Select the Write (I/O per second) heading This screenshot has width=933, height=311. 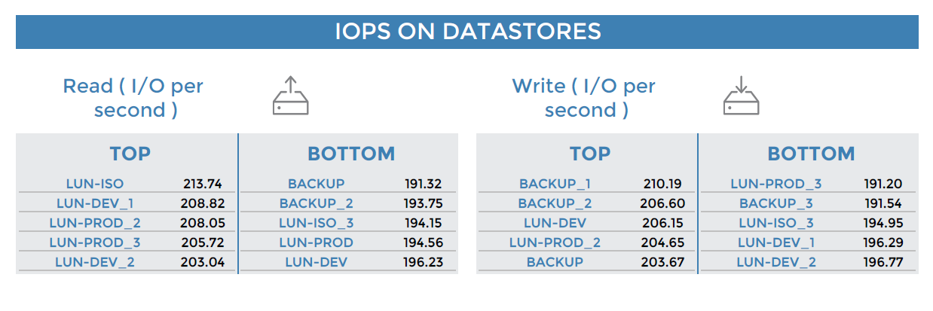click(x=584, y=98)
